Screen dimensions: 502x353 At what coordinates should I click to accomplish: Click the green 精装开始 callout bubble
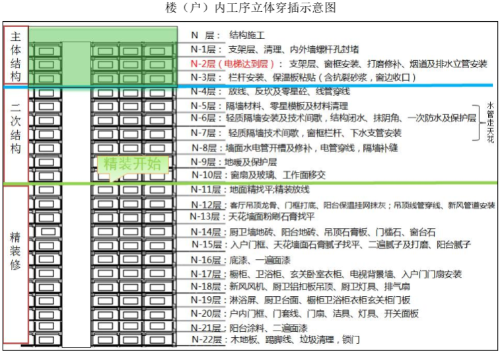click(132, 164)
